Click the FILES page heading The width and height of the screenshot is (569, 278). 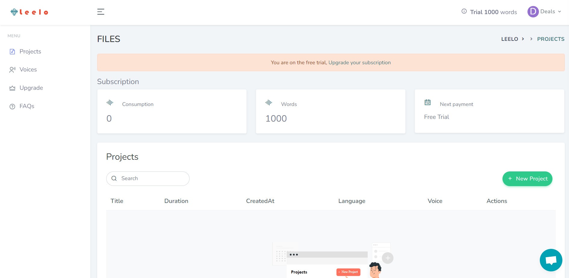[x=109, y=39]
